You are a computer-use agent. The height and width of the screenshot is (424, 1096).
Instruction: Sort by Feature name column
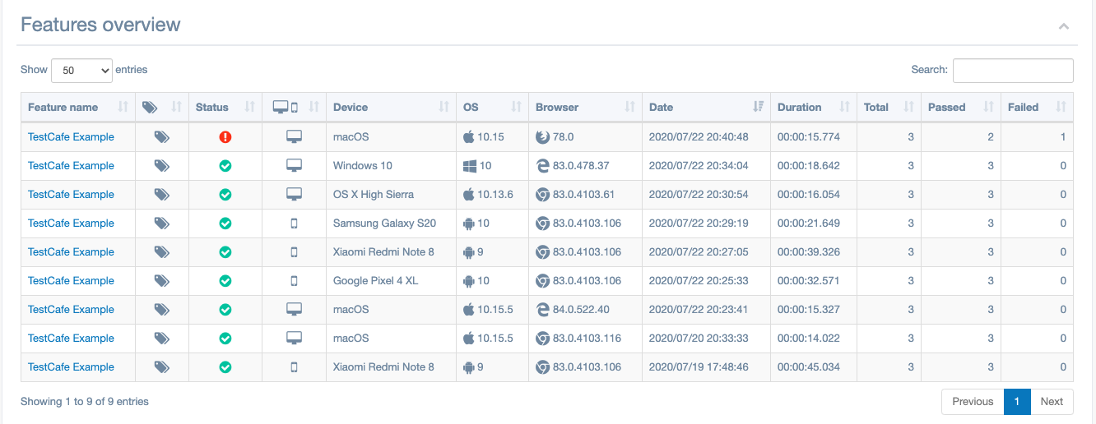point(78,107)
